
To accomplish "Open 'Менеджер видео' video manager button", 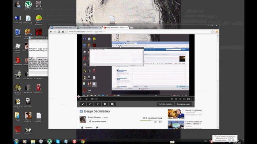I will tap(184, 104).
